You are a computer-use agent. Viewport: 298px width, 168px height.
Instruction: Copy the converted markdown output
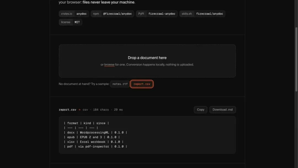(201, 110)
